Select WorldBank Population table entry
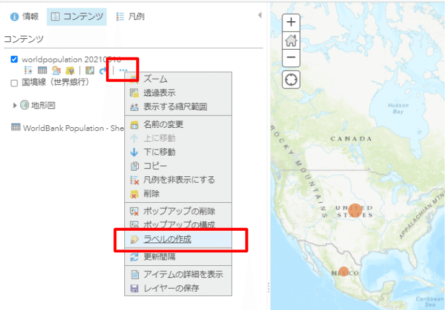Screen dimensions: 446x310 pyautogui.click(x=73, y=128)
